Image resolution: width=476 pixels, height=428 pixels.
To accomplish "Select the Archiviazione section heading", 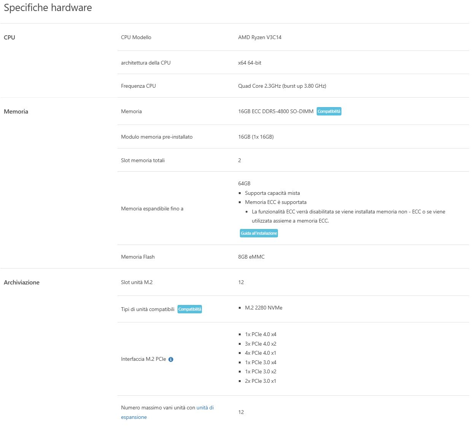I will click(x=22, y=283).
